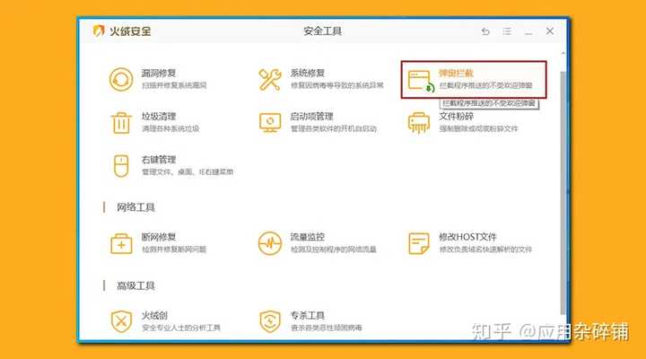Open the 修改HOST文件 document icon
Image resolution: width=646 pixels, height=359 pixels.
point(419,243)
